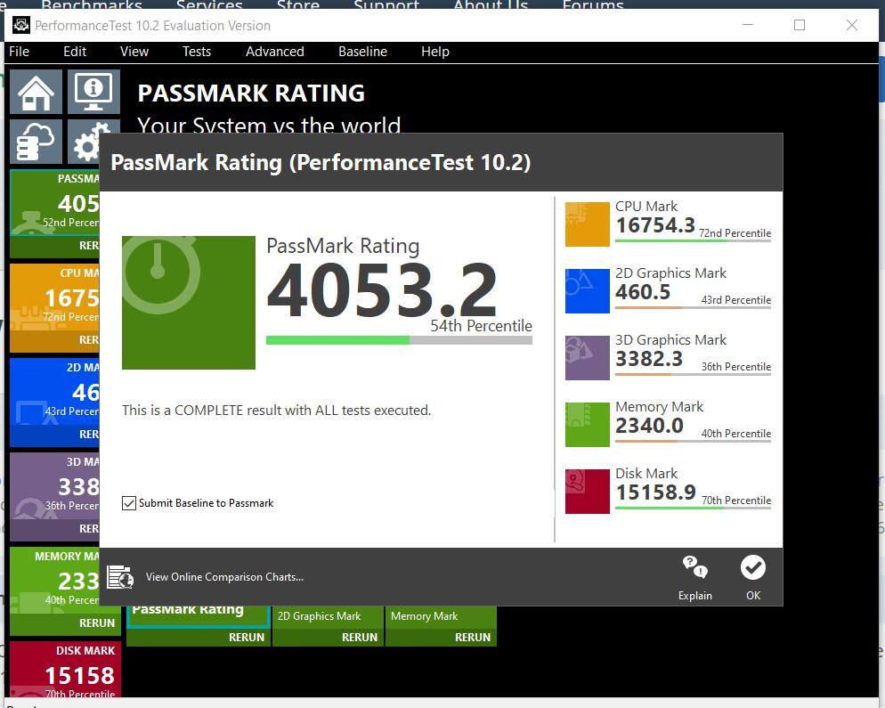Click the 3D Graphics Mark purple icon
885x708 pixels.
coord(587,357)
